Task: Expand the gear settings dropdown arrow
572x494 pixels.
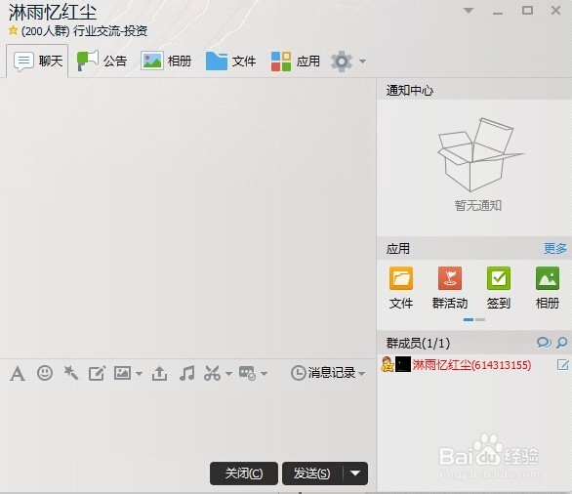Action: (x=362, y=62)
